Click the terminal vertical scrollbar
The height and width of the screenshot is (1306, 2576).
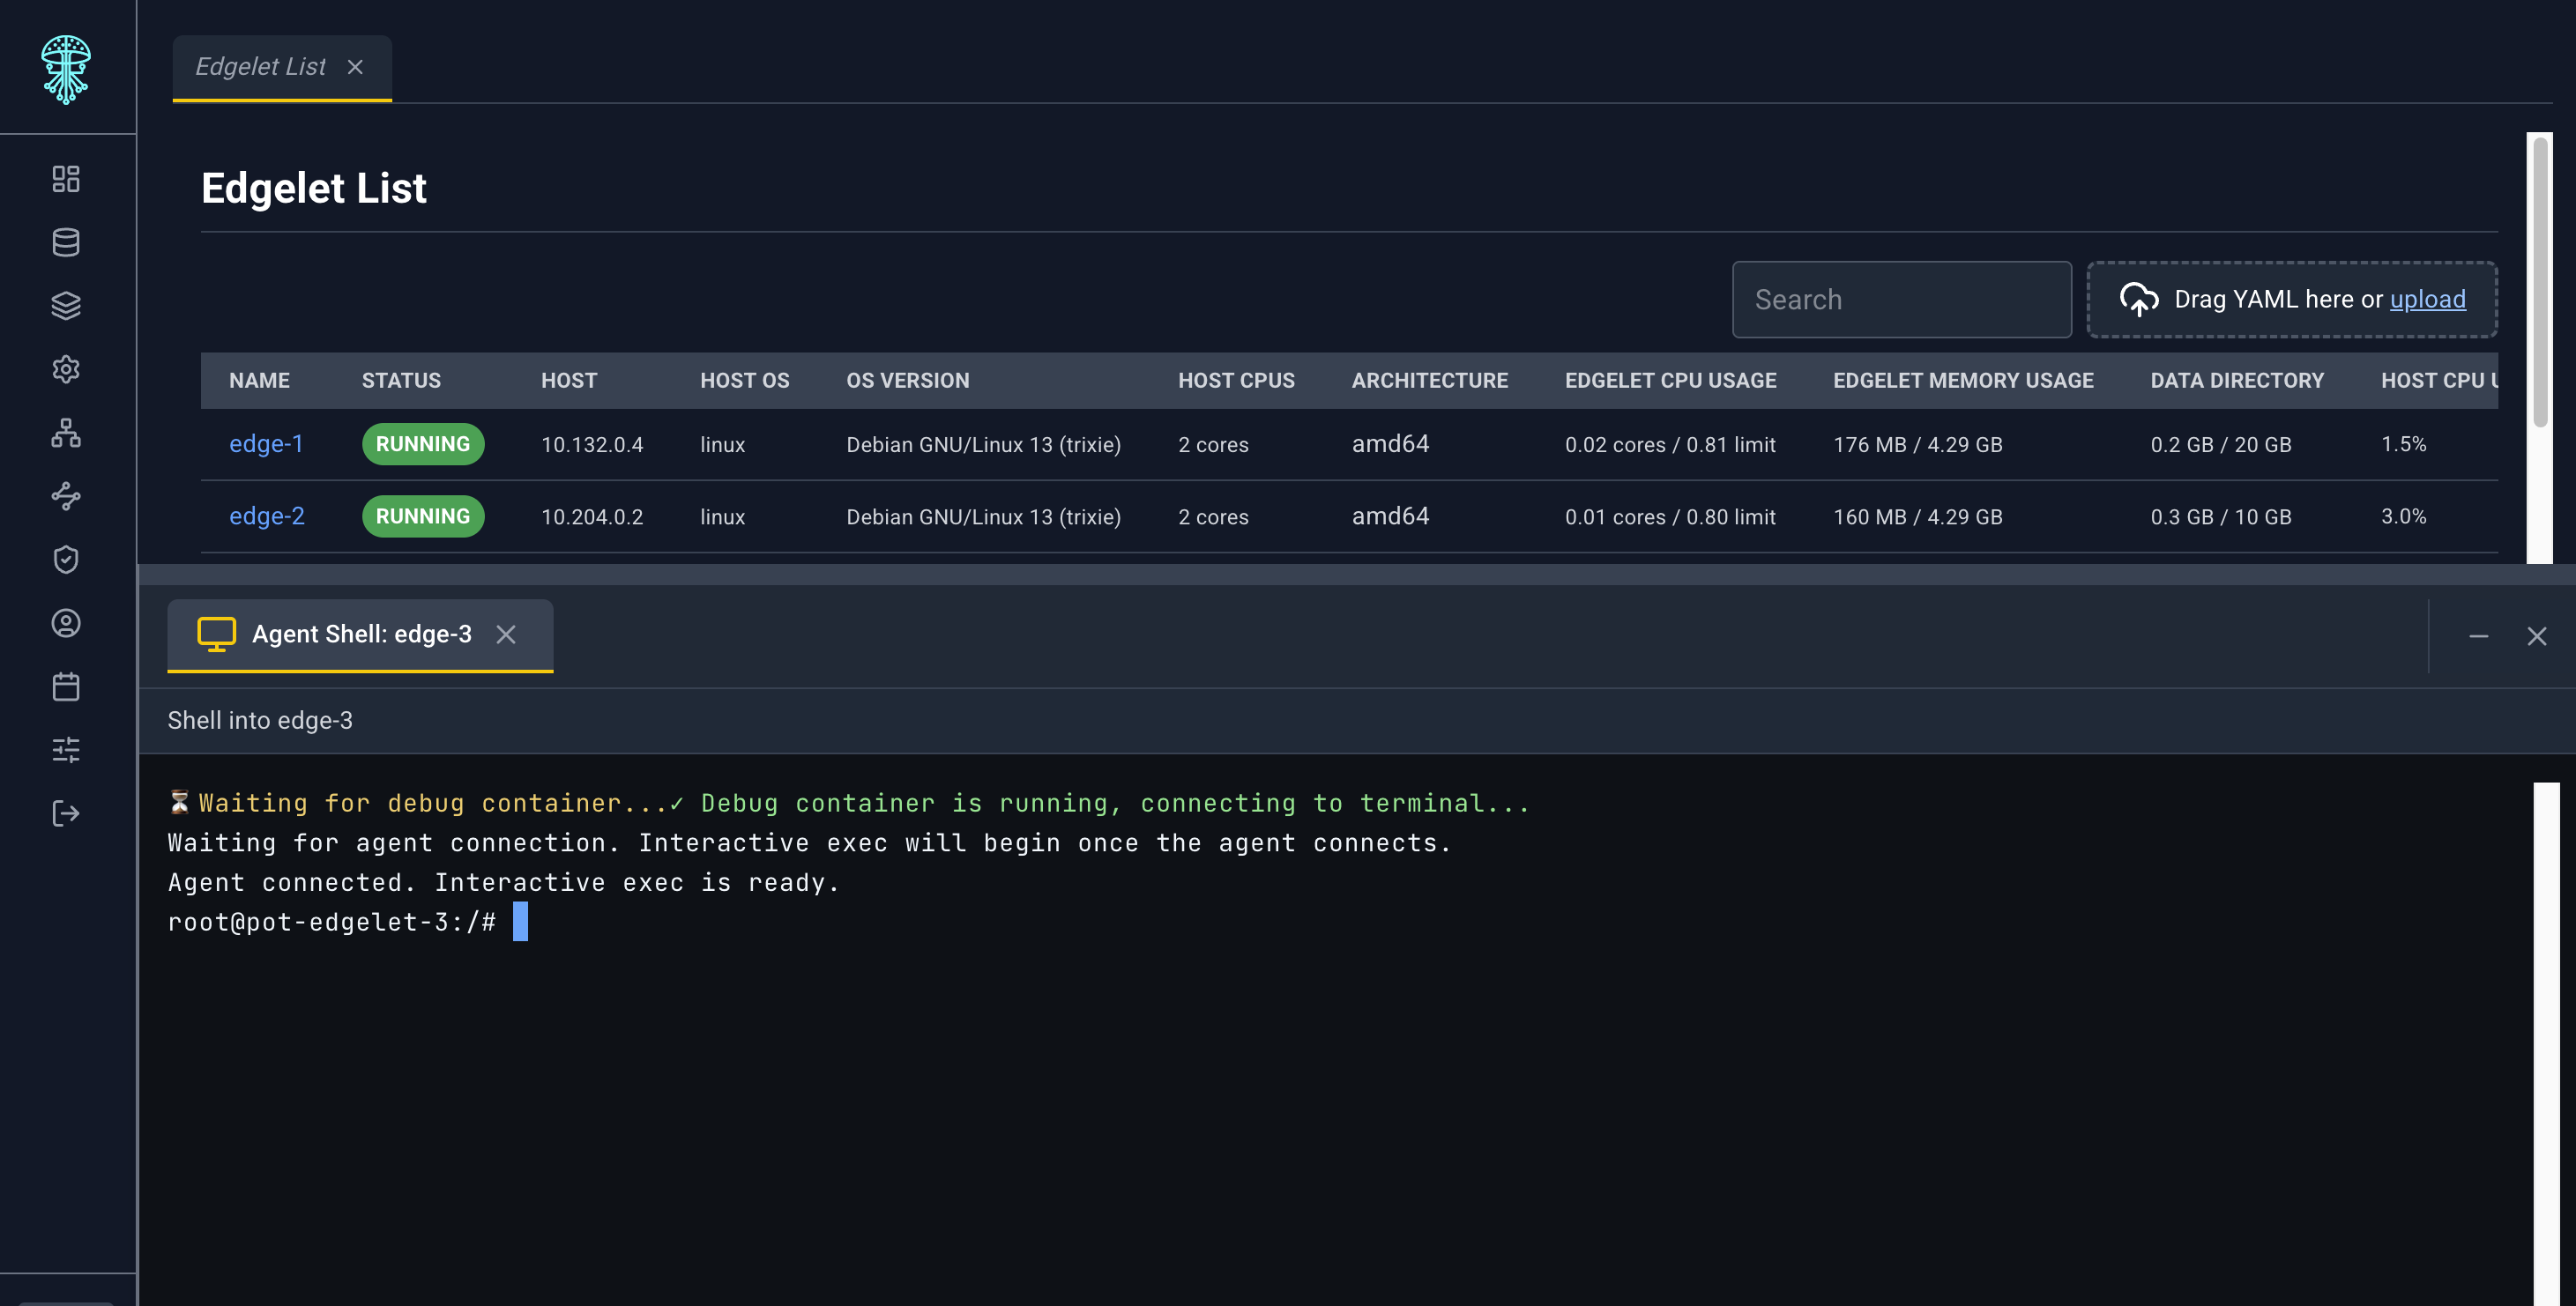pos(2546,1043)
